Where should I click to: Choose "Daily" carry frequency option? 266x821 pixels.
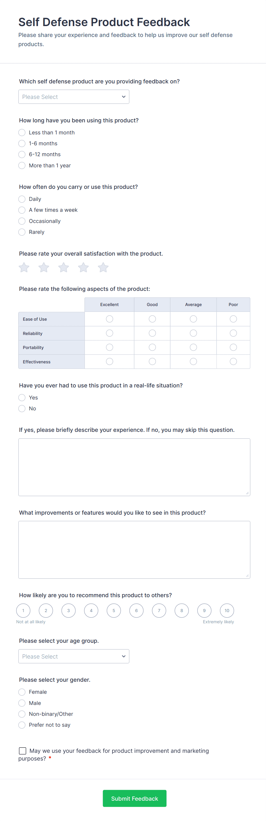(22, 199)
